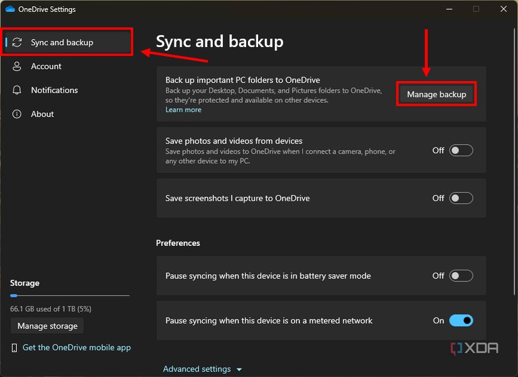Click the Notifications bell icon
The image size is (518, 377).
(x=17, y=90)
